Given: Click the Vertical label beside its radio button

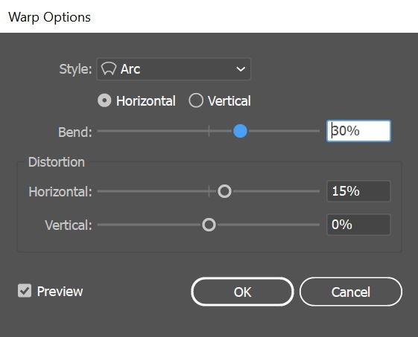Looking at the screenshot, I should click(x=229, y=101).
